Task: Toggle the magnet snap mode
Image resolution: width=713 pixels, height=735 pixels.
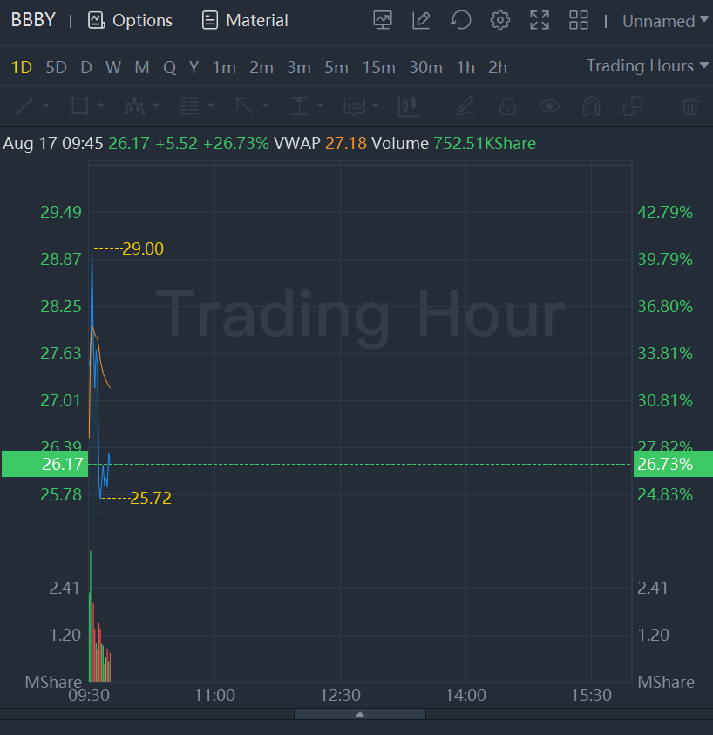Action: [x=591, y=106]
